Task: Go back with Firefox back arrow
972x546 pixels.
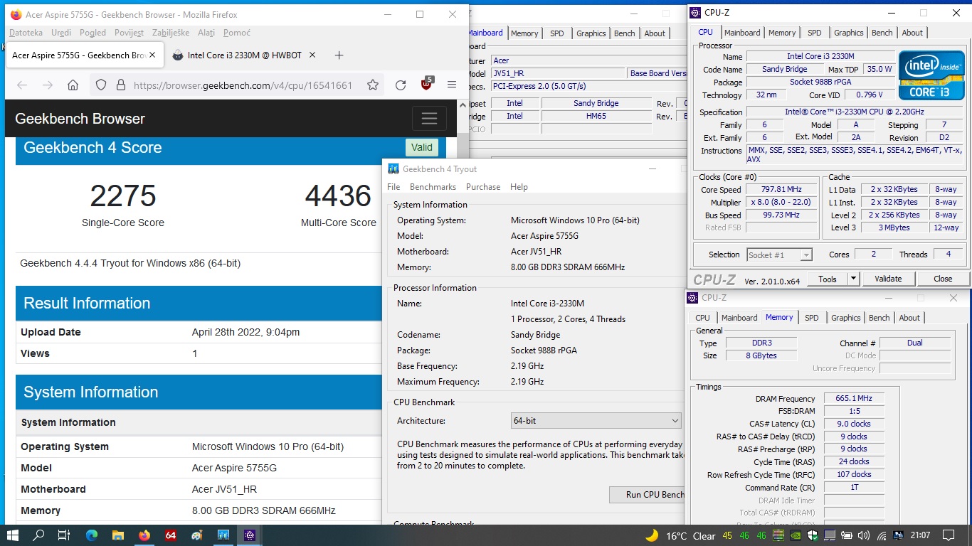Action: [x=22, y=85]
